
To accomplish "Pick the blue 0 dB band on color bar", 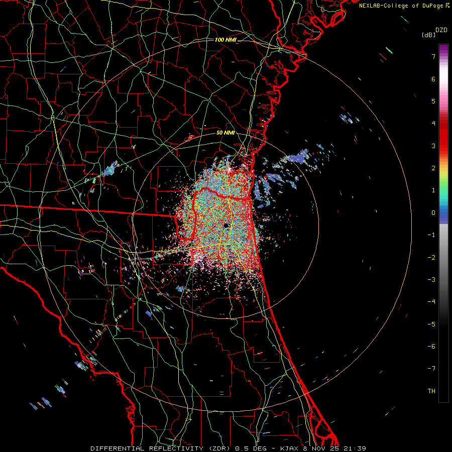I will point(443,213).
